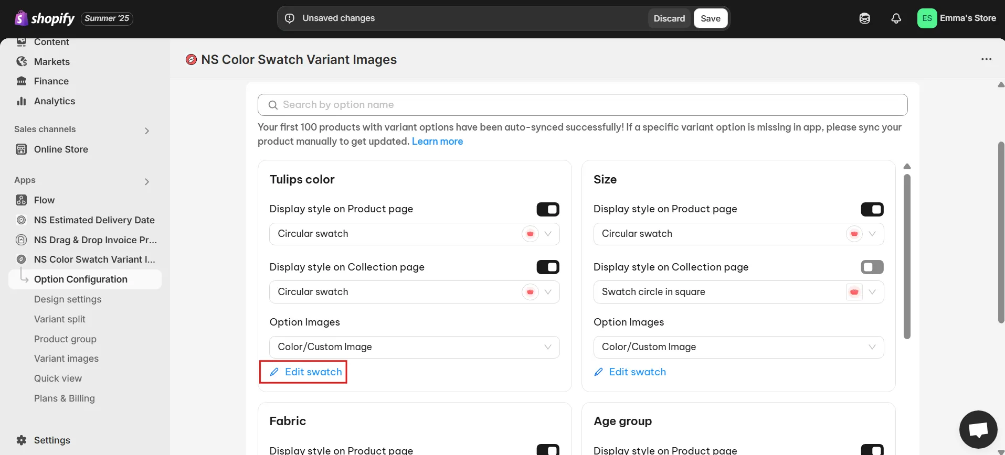This screenshot has height=455, width=1005.
Task: Open Size Collection page Swatch circle dropdown
Action: click(x=739, y=292)
